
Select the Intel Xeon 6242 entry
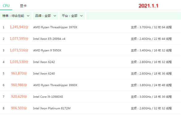pos(44,62)
